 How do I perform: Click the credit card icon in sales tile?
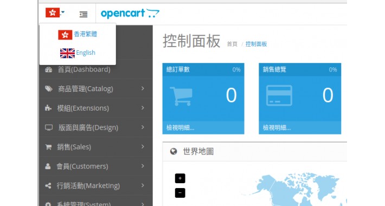[x=279, y=95]
